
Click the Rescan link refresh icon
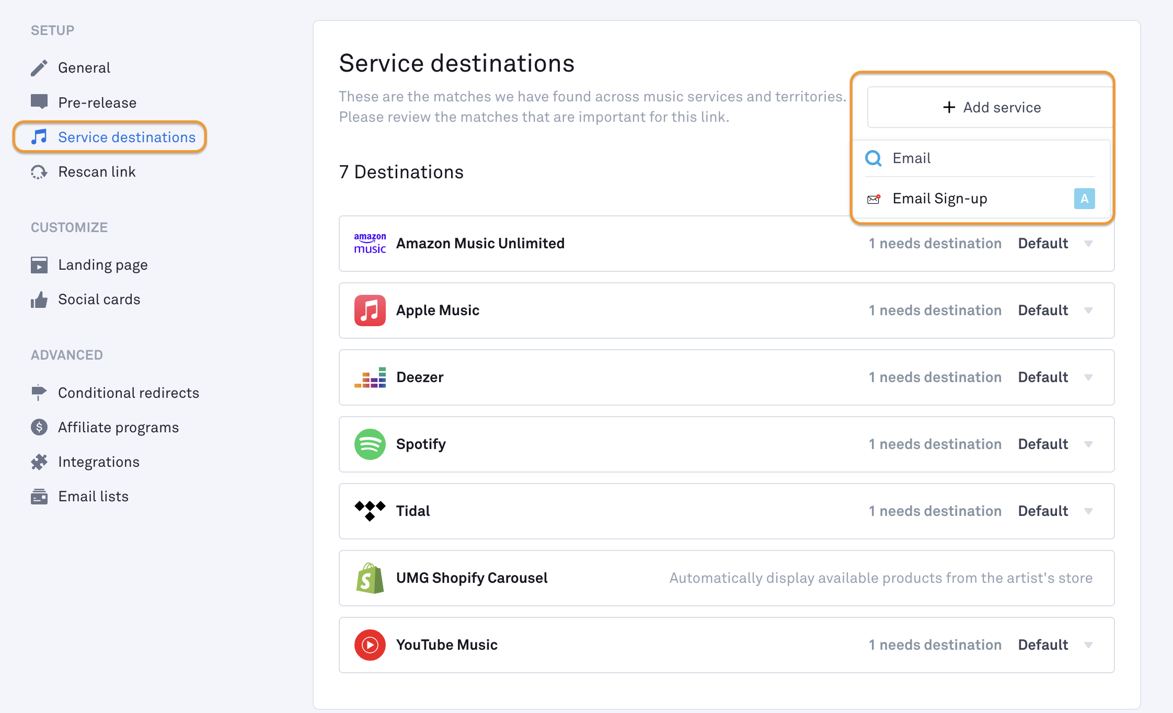[39, 172]
